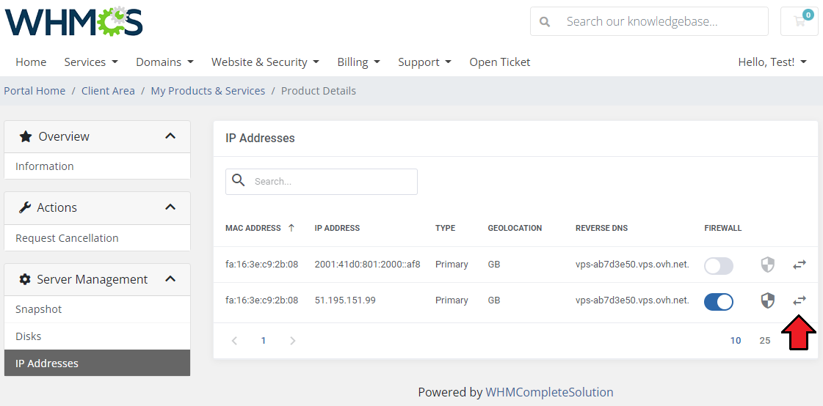
Task: Open the Website & Security dropdown
Action: [265, 62]
